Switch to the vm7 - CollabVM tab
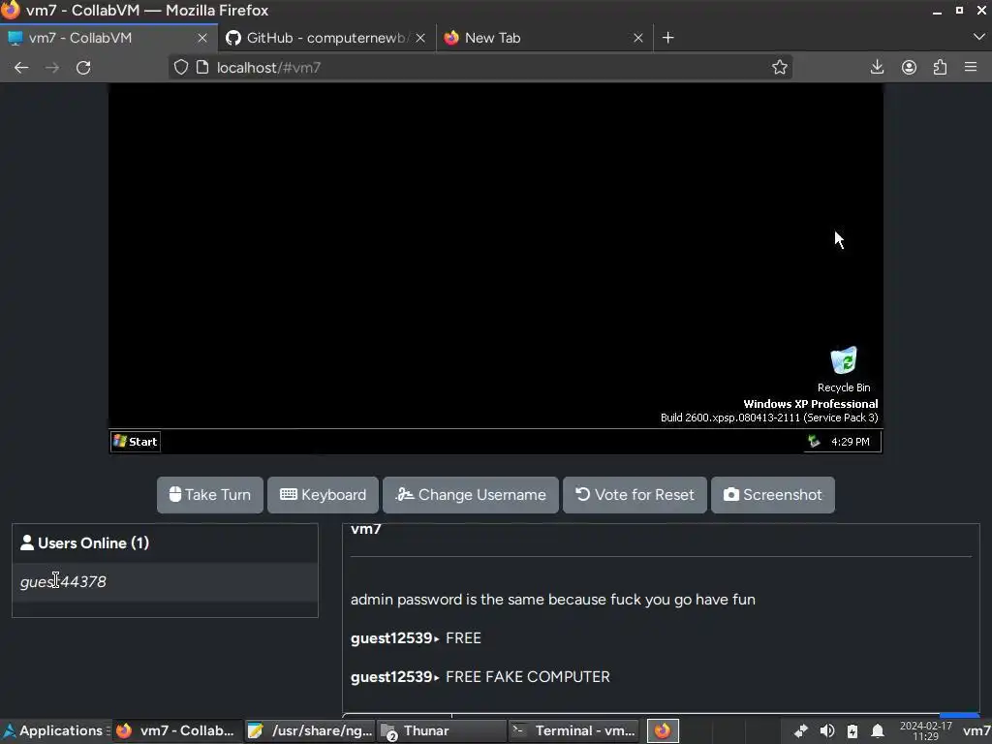This screenshot has height=744, width=992. [x=108, y=38]
